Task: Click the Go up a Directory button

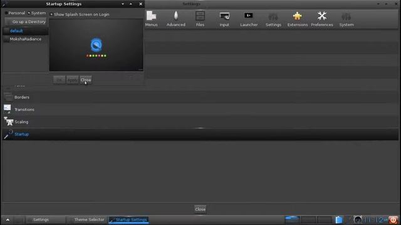Action: pyautogui.click(x=26, y=22)
